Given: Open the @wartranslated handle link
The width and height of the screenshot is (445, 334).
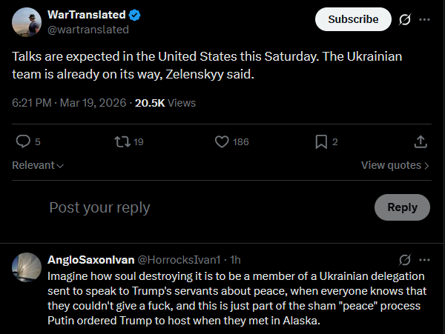Looking at the screenshot, I should click(88, 30).
